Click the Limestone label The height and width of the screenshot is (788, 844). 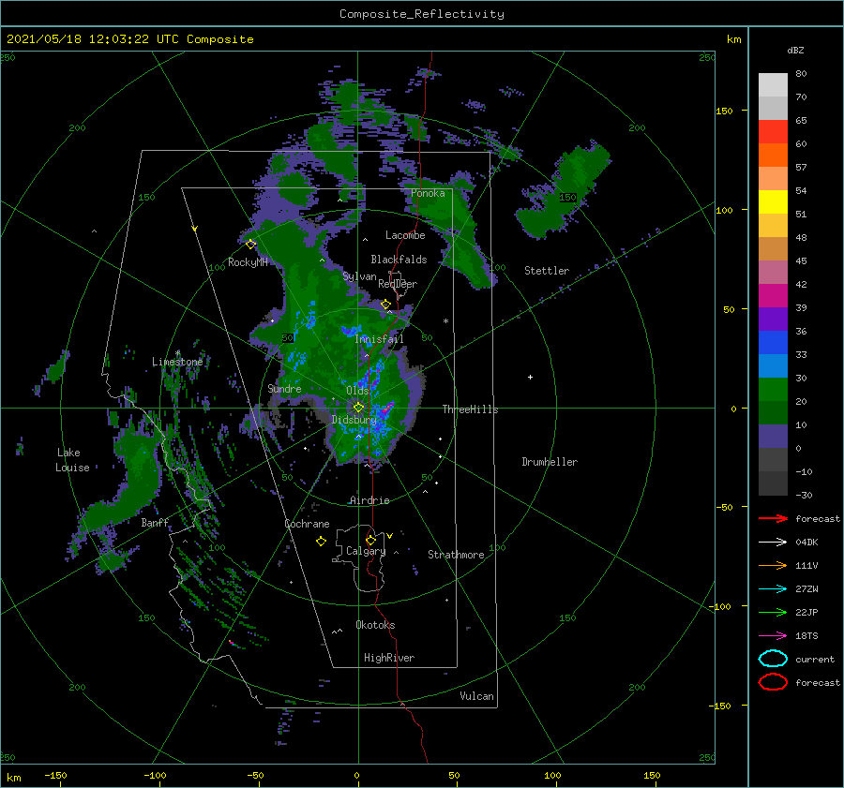[x=177, y=362]
